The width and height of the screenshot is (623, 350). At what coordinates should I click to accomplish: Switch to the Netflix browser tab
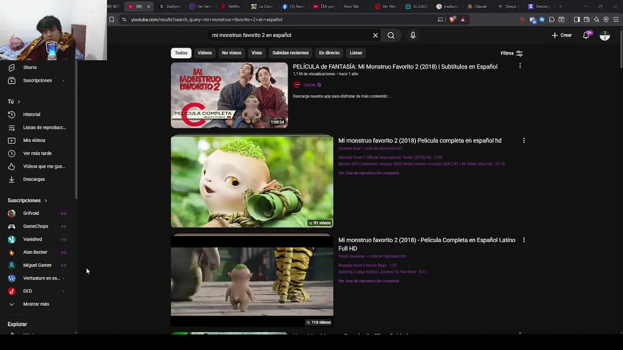click(x=231, y=6)
